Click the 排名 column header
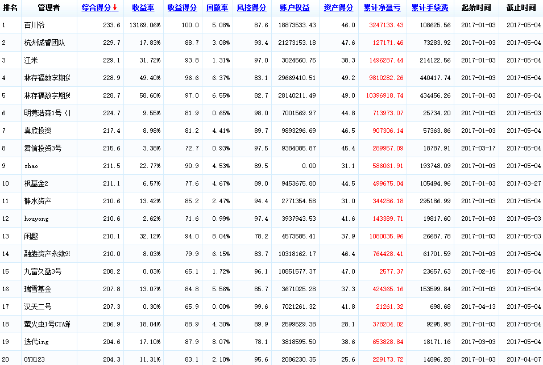 tap(10, 7)
